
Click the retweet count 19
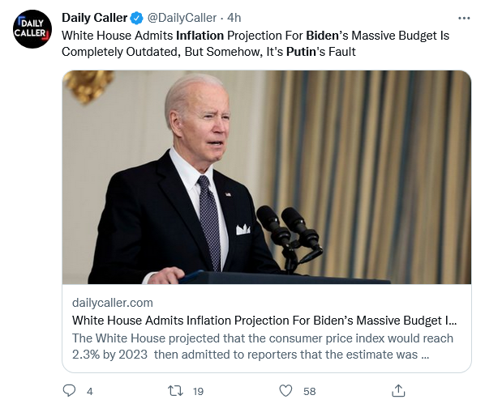click(198, 392)
